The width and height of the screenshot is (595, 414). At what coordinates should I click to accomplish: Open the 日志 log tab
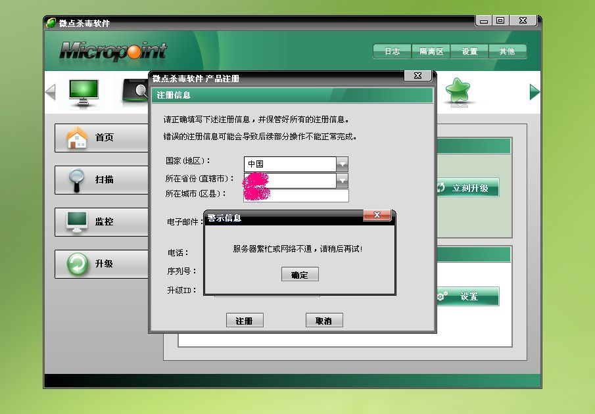point(392,51)
